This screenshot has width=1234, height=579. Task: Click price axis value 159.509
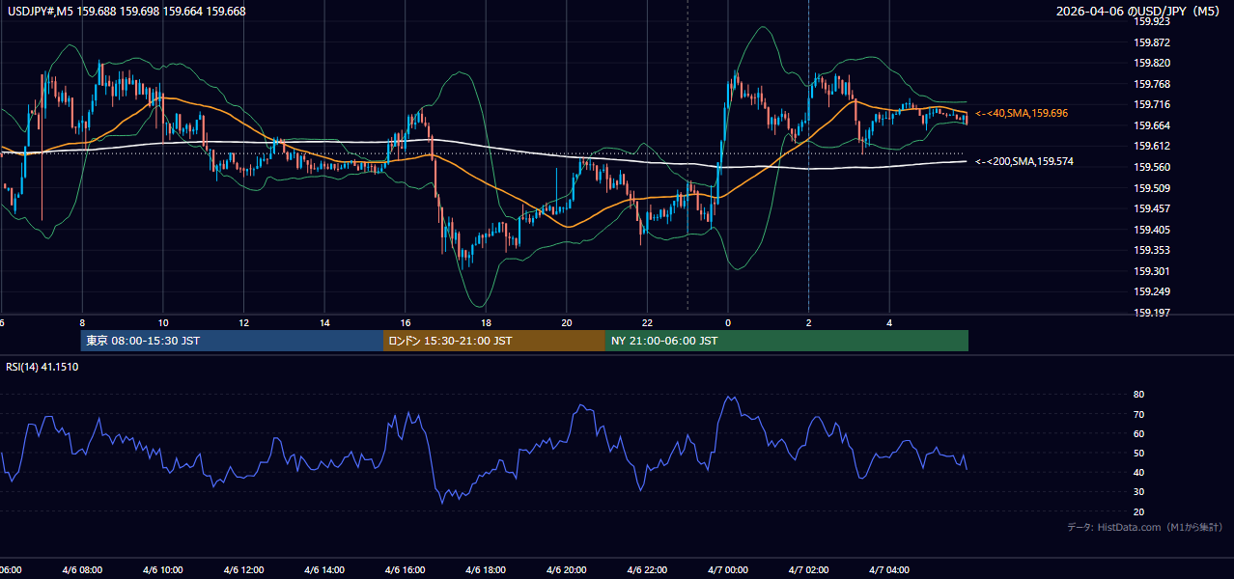(1154, 188)
